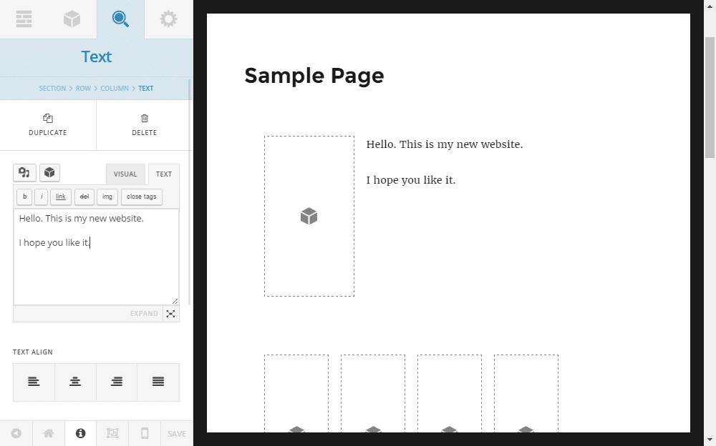Screen dimensions: 716x446
Task: Click the collapse sidebar arrow icon
Action: pyautogui.click(x=16, y=433)
